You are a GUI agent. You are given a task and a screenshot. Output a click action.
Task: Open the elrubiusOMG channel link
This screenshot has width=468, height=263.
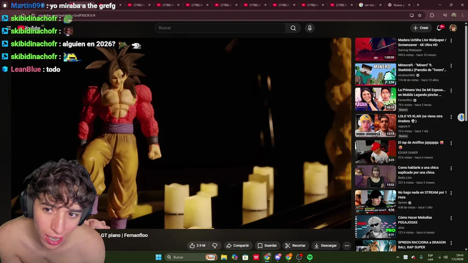[407, 75]
